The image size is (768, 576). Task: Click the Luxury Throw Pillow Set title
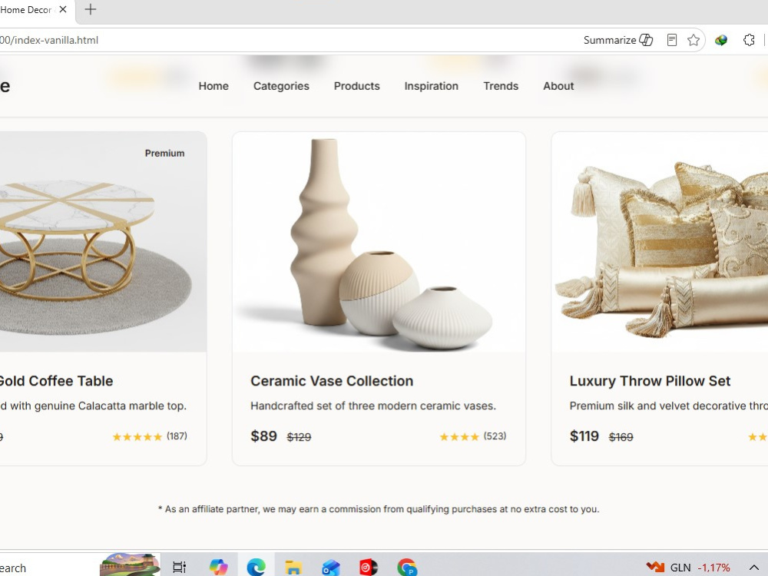tap(650, 381)
